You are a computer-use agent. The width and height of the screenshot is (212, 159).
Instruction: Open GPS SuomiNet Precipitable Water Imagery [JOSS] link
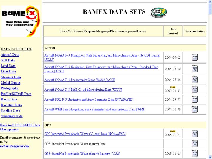point(82,154)
